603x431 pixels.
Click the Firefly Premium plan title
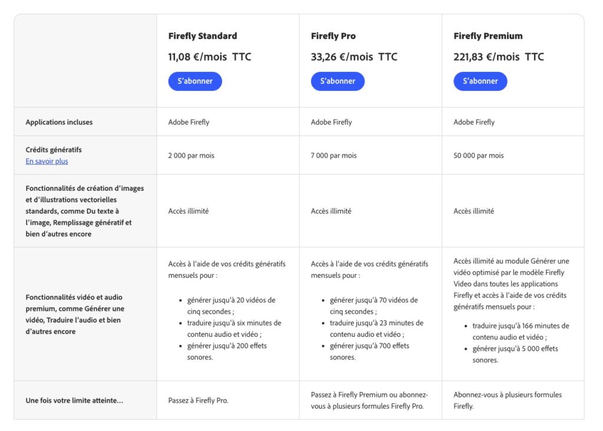[488, 36]
